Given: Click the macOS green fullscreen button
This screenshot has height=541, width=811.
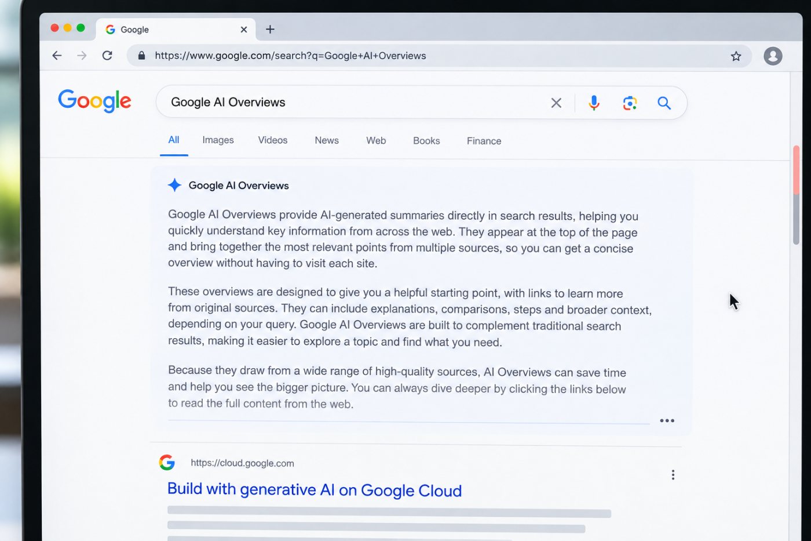Looking at the screenshot, I should (x=81, y=28).
